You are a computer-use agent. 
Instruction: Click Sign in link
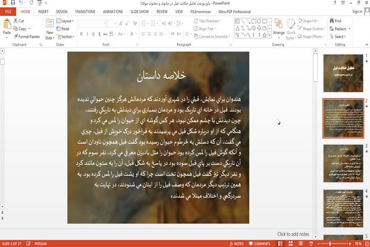[357, 11]
